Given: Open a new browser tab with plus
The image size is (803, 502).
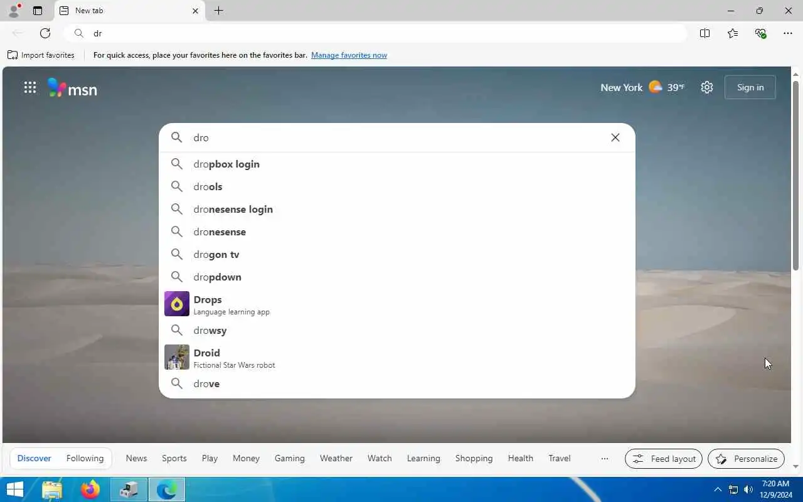Looking at the screenshot, I should 218,11.
